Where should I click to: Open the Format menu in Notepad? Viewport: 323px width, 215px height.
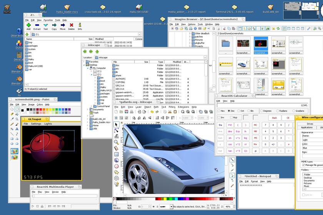(254, 182)
